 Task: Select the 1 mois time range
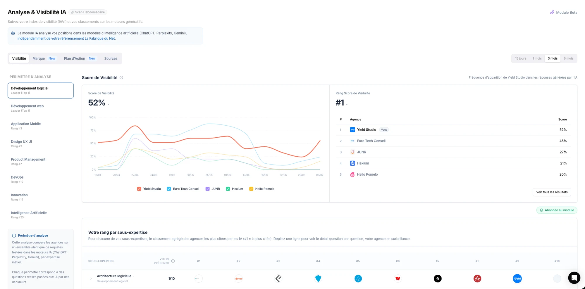pos(537,58)
